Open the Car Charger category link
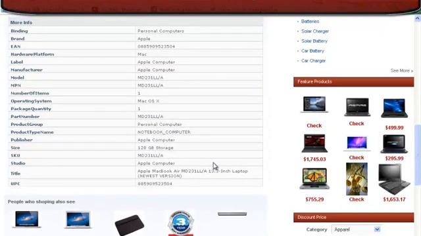This screenshot has width=421, height=236. [313, 61]
